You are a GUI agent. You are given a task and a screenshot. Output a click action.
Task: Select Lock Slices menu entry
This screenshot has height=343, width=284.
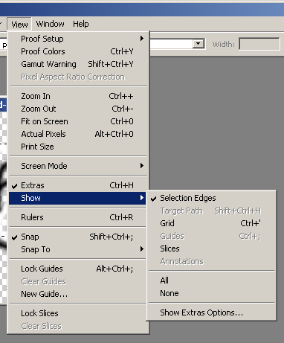pos(77,313)
